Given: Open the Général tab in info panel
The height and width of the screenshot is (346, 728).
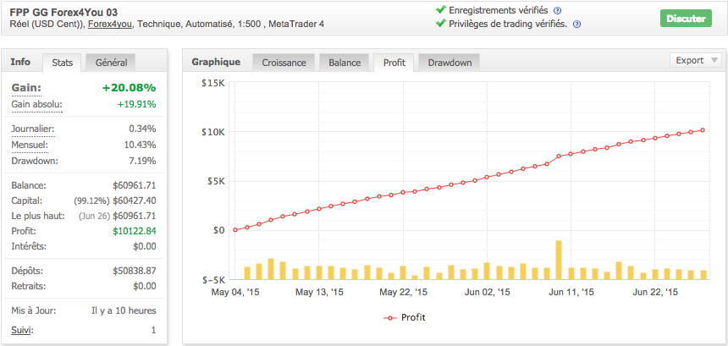Looking at the screenshot, I should coord(111,63).
